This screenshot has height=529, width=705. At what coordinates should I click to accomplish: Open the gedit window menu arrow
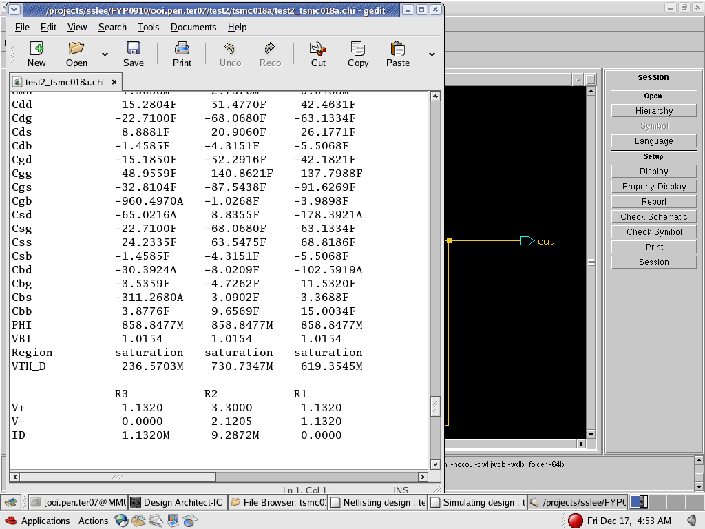click(x=15, y=10)
